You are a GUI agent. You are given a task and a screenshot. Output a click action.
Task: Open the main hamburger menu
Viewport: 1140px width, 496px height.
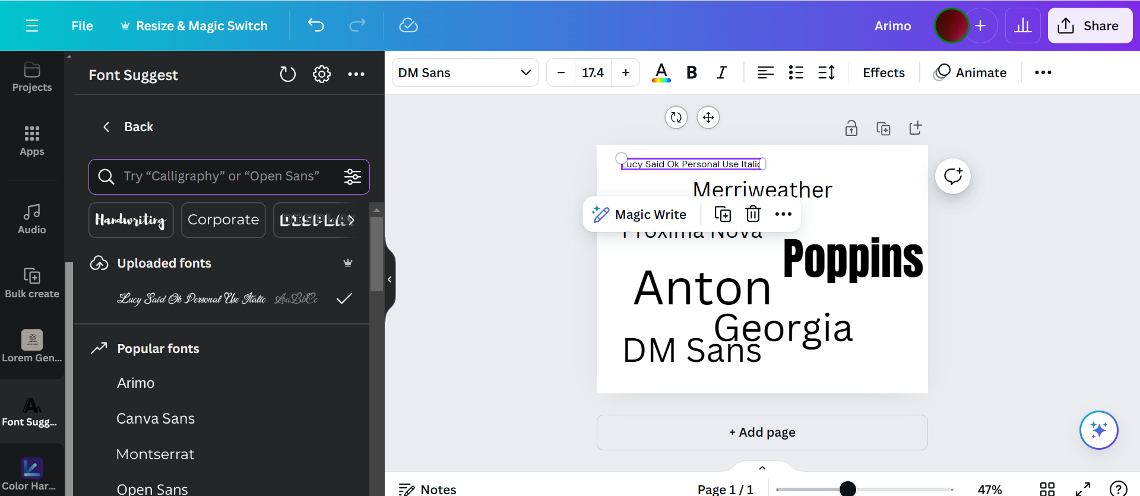(32, 26)
